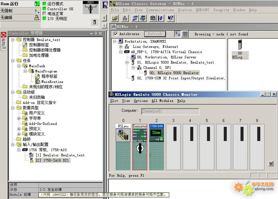Click empty chassis slot 8
The image size is (278, 199).
(257, 147)
